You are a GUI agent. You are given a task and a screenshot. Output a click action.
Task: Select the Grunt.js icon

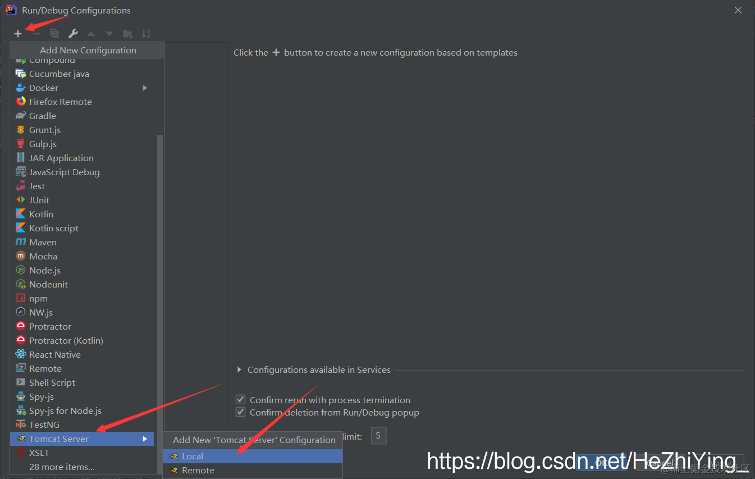21,130
